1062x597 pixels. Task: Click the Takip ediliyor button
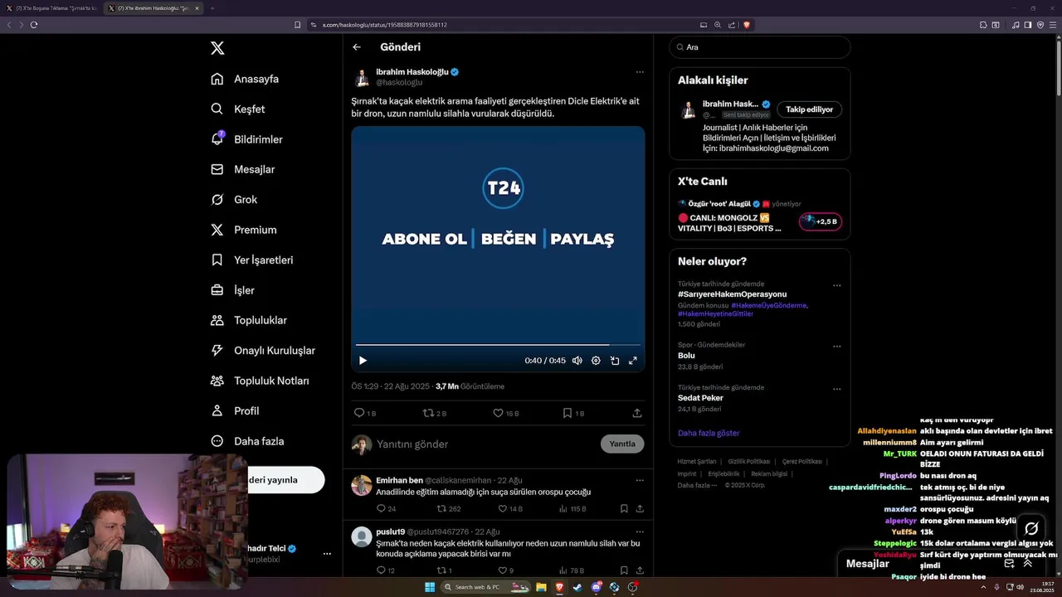tap(809, 109)
